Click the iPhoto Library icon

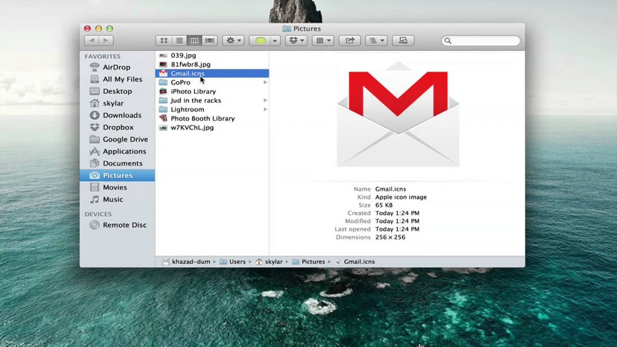[163, 91]
